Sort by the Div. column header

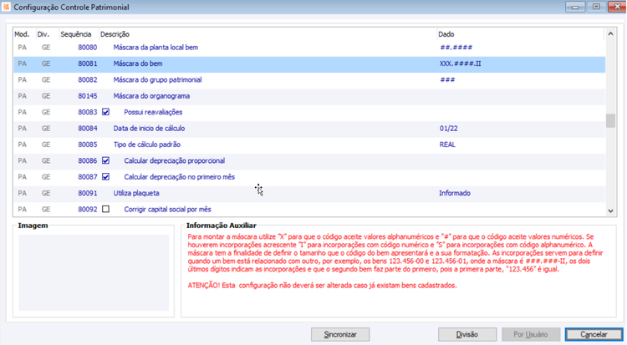tap(43, 34)
